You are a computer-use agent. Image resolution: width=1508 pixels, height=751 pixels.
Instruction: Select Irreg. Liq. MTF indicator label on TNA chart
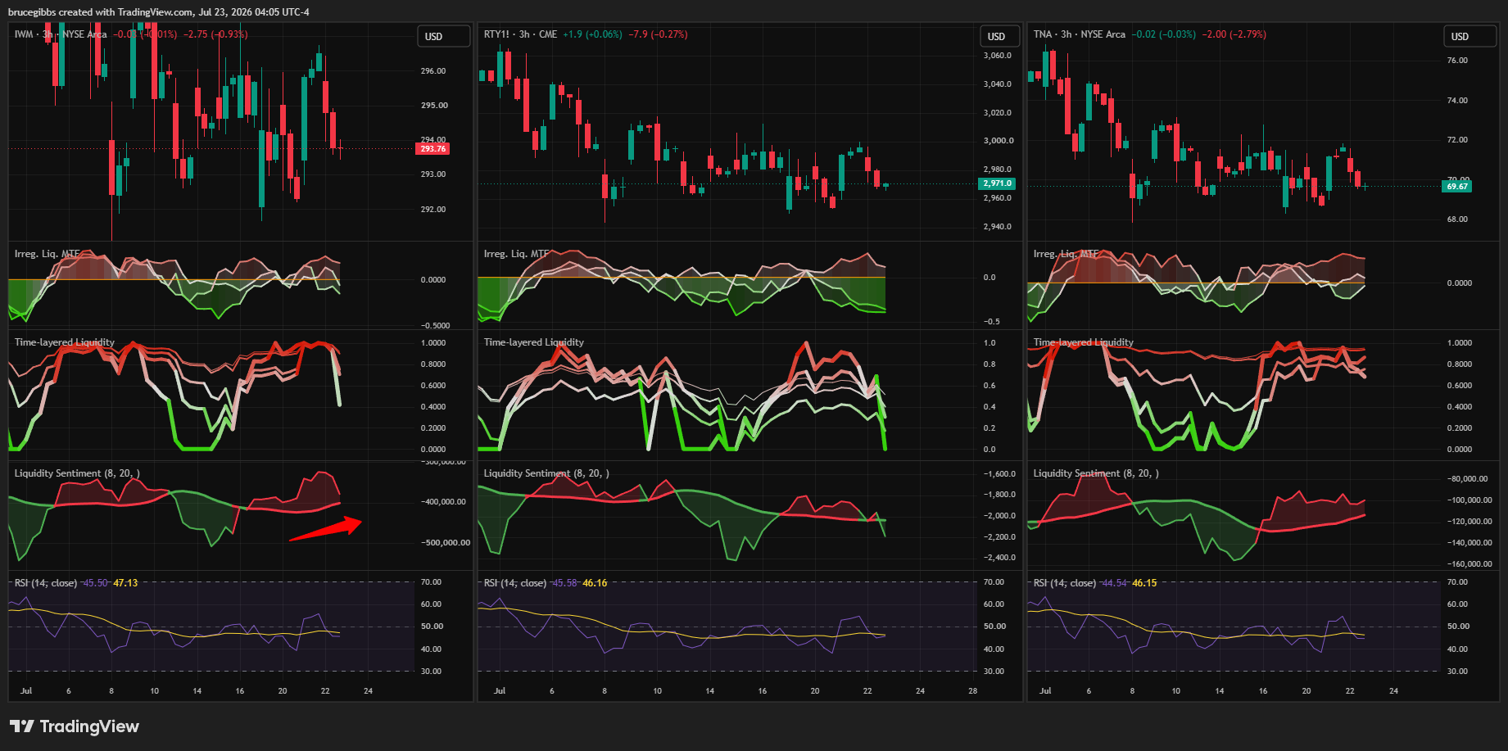click(1066, 254)
